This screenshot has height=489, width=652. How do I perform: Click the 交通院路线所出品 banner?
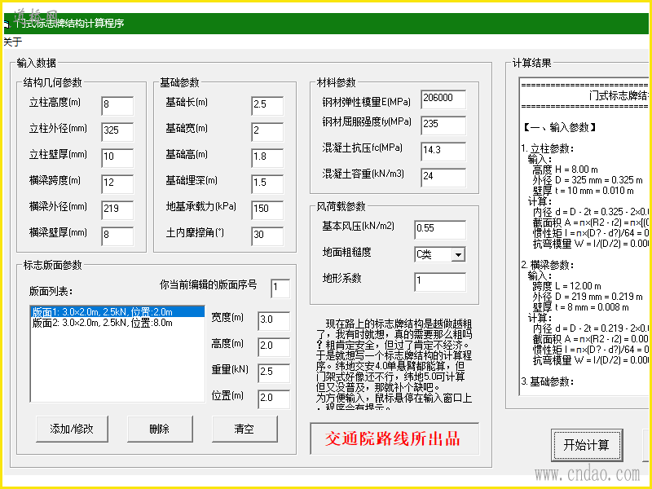[x=394, y=438]
